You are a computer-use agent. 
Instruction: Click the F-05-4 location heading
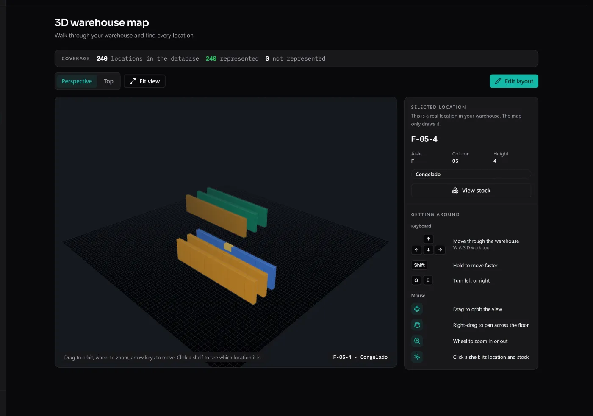[424, 139]
